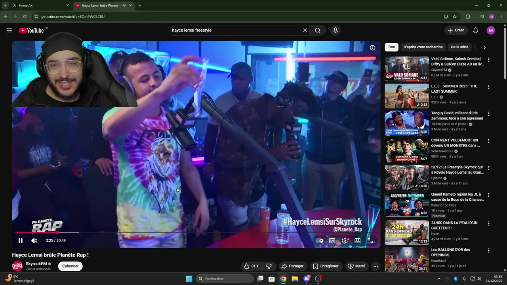Open the YouTube account avatar menu

491,30
